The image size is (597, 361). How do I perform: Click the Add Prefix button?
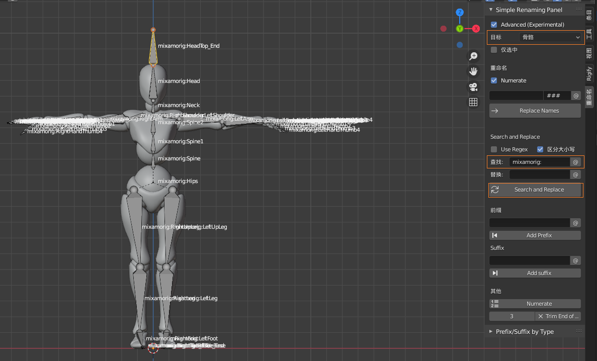pos(535,235)
